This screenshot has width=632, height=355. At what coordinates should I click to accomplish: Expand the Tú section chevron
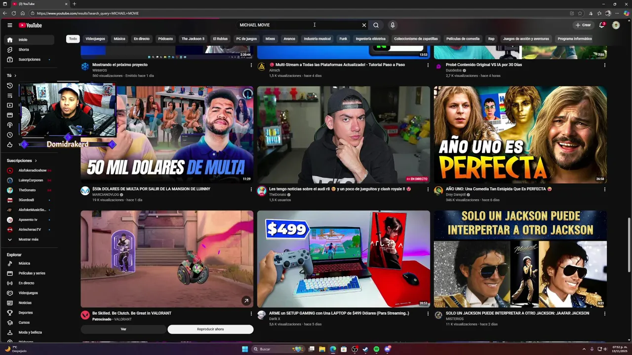coord(15,75)
